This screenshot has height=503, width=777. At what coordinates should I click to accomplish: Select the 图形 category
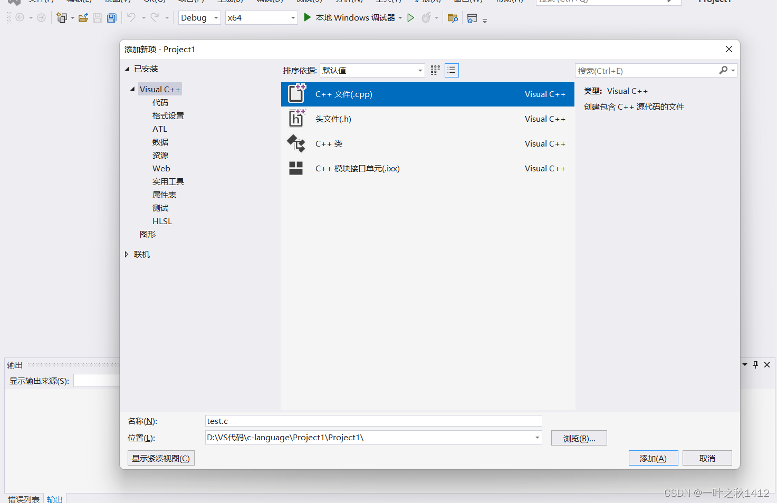tap(148, 234)
